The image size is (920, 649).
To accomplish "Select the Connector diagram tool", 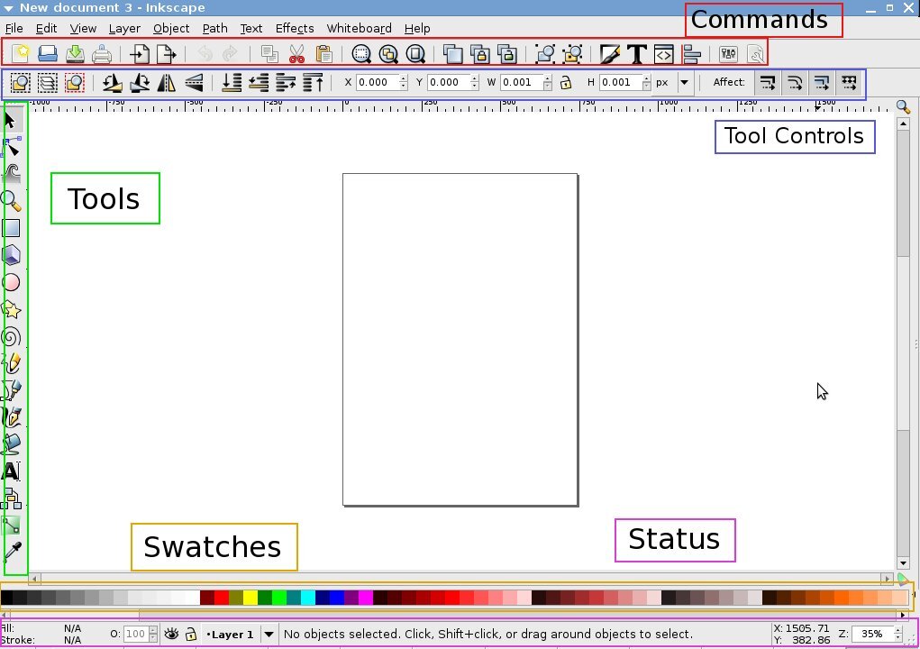I will pyautogui.click(x=11, y=498).
